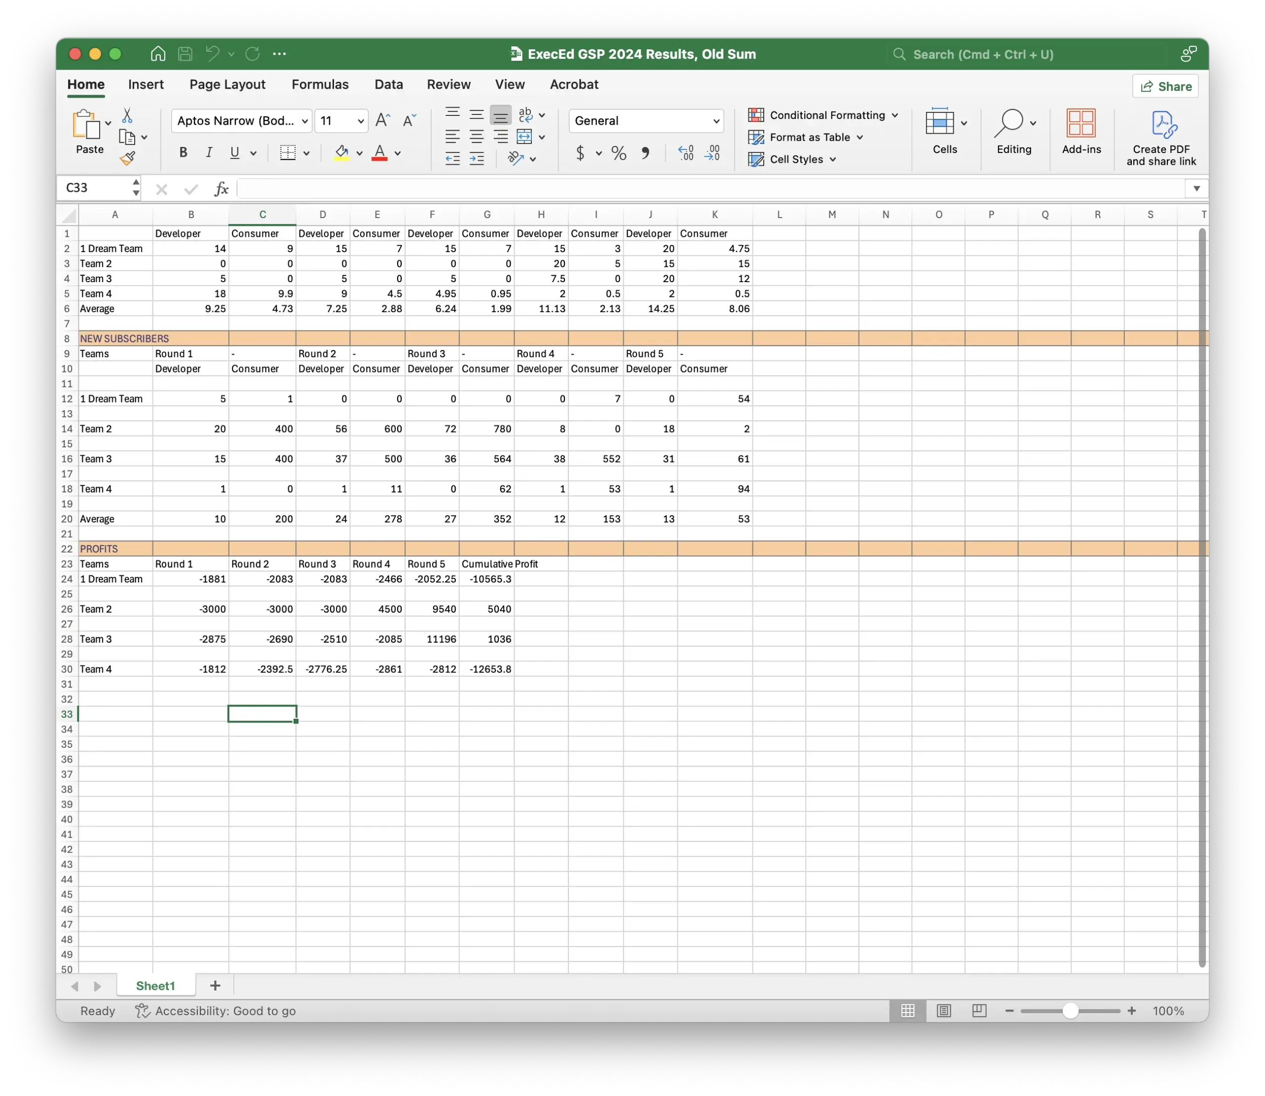Adjust the zoom slider

(x=1070, y=1010)
